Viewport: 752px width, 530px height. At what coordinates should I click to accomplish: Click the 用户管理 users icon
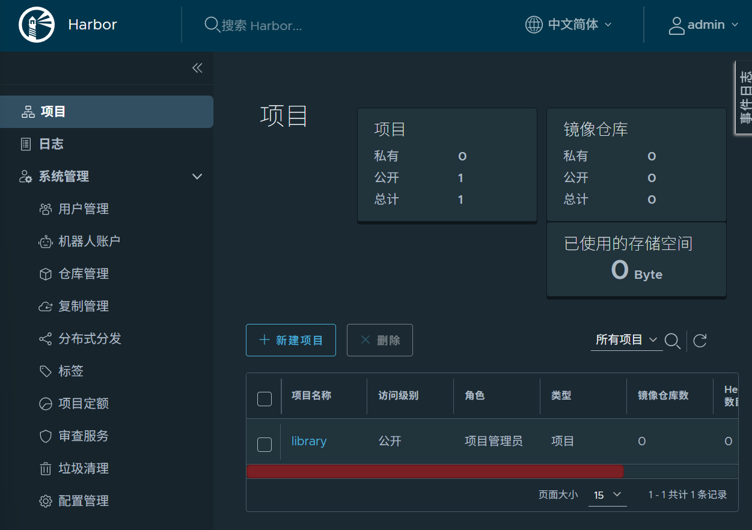45,209
